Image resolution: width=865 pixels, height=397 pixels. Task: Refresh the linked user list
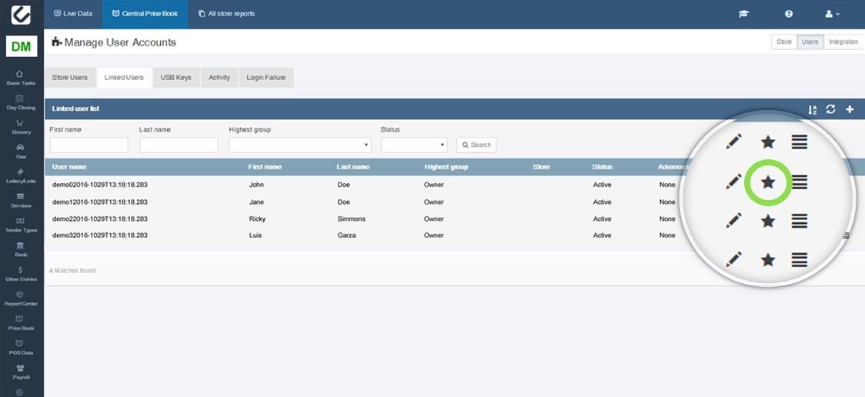click(830, 109)
